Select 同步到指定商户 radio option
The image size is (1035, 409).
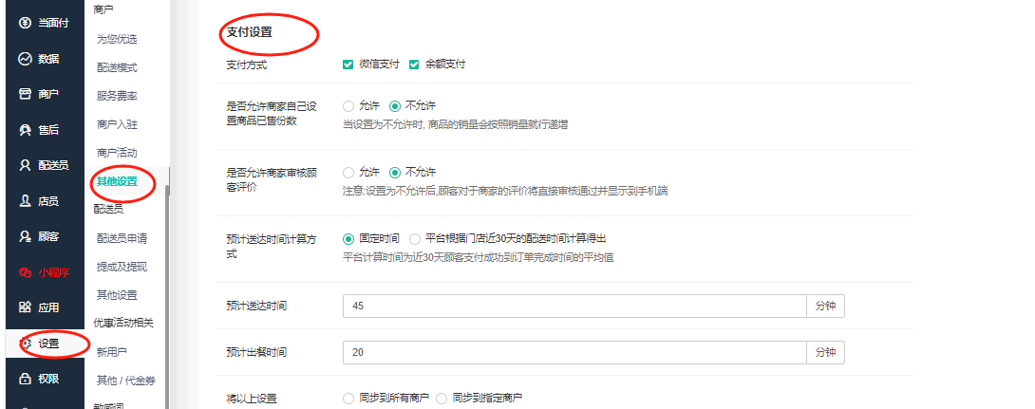tap(441, 399)
